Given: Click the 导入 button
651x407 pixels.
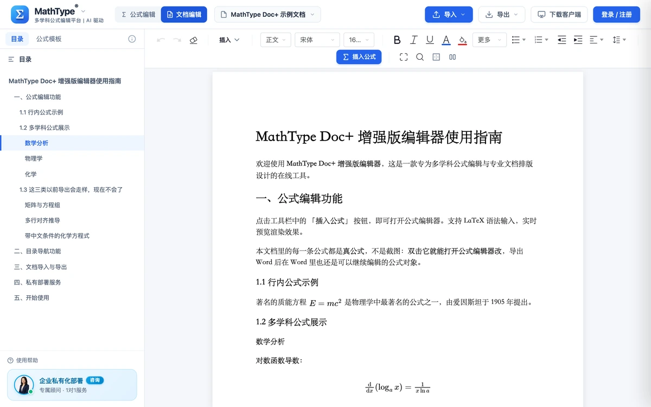Looking at the screenshot, I should (449, 15).
